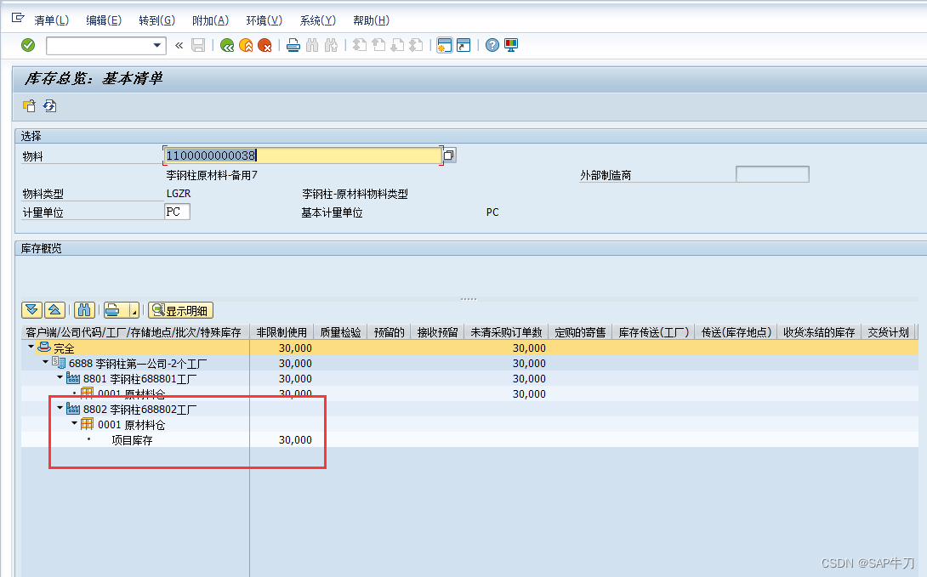Collapse the 6888 company code node
This screenshot has height=577, width=927.
tap(46, 362)
